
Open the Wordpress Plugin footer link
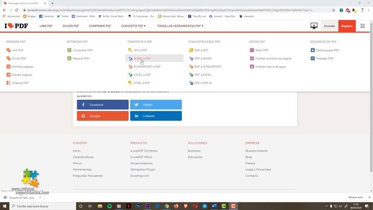pyautogui.click(x=143, y=170)
